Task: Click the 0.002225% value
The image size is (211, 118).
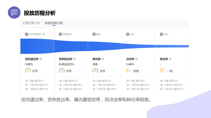Action: coord(66,64)
